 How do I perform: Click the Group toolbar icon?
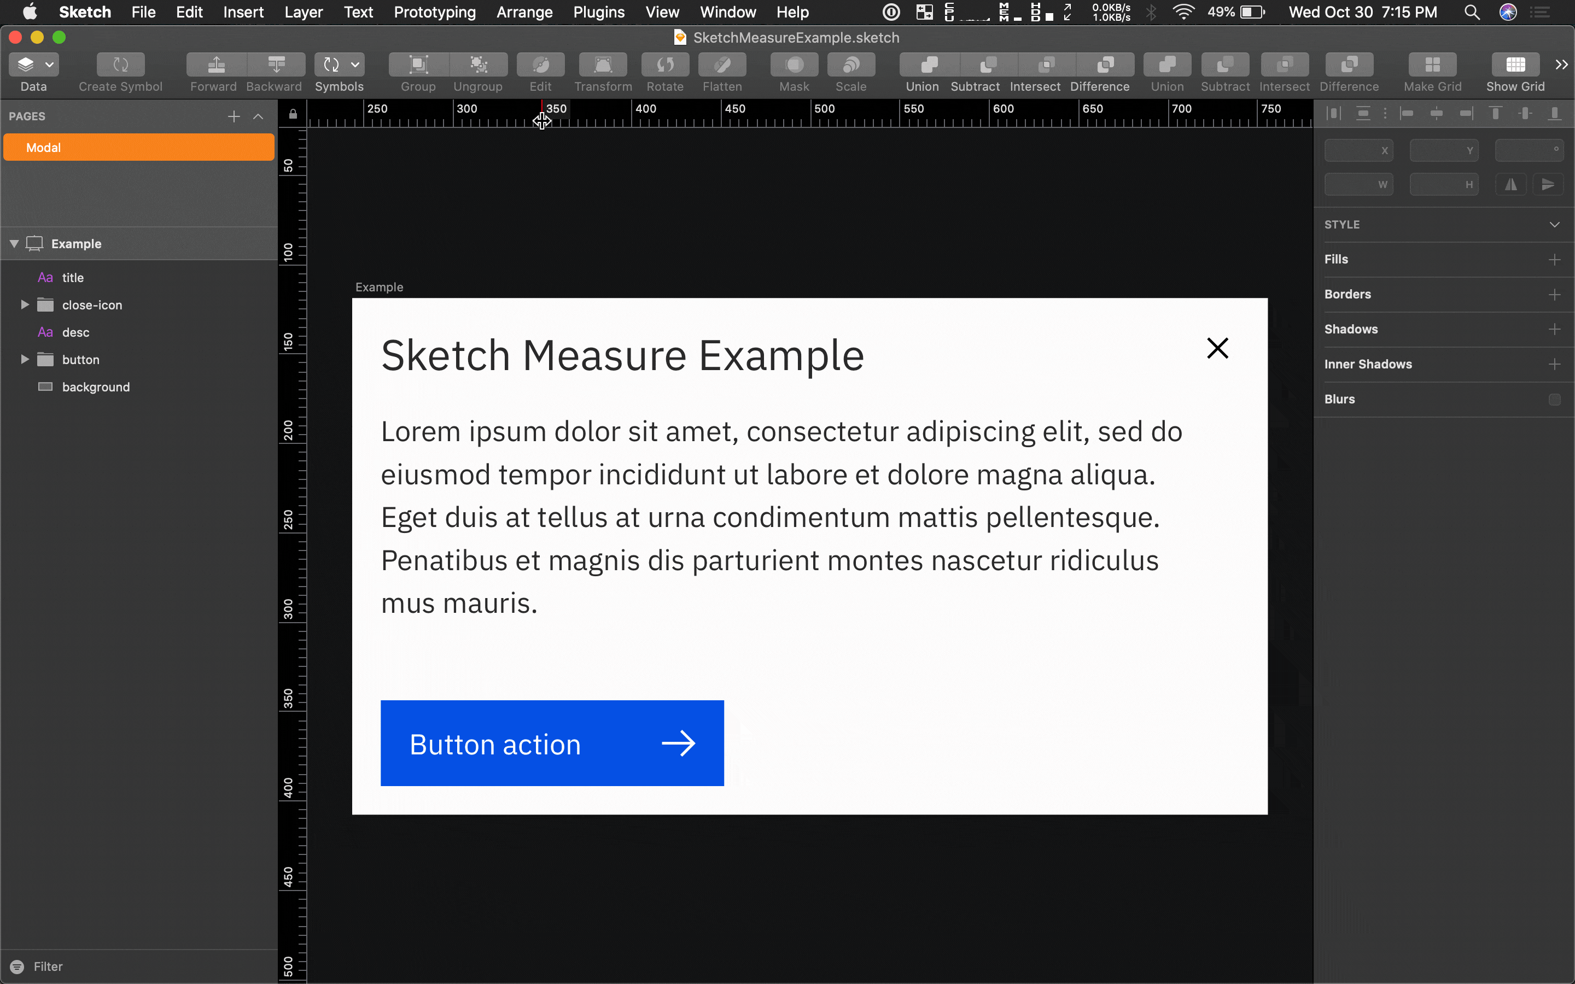[x=418, y=65]
